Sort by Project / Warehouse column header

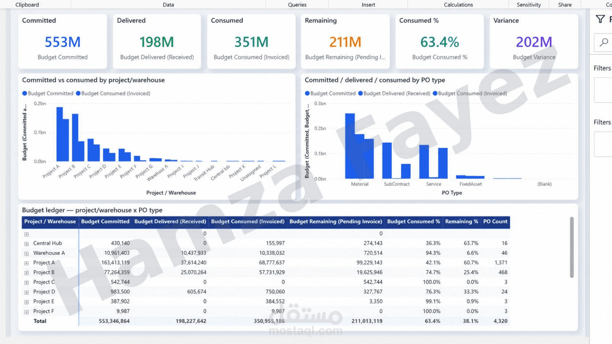pos(50,221)
